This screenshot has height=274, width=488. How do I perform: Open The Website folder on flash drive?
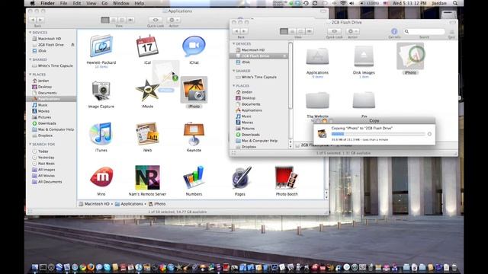(x=317, y=100)
